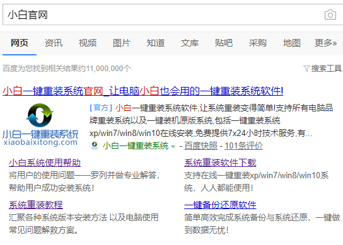The width and height of the screenshot is (343, 245).
Task: Expand the green dropdown arrow after 小白一键重装系统
Action: (x=173, y=146)
